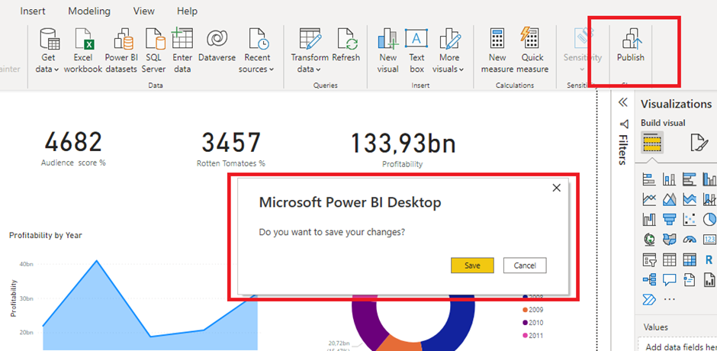Expand the Filters pane chevrons
Viewport: 717px width, 351px height.
click(x=623, y=102)
